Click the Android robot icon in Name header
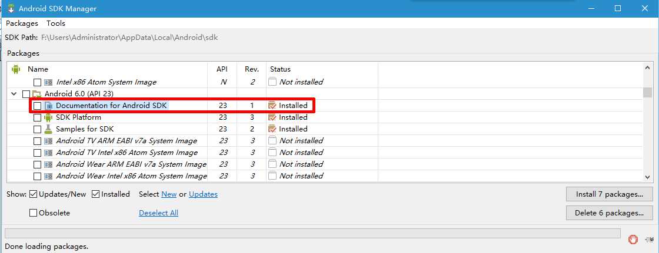Image resolution: width=659 pixels, height=253 pixels. [16, 69]
